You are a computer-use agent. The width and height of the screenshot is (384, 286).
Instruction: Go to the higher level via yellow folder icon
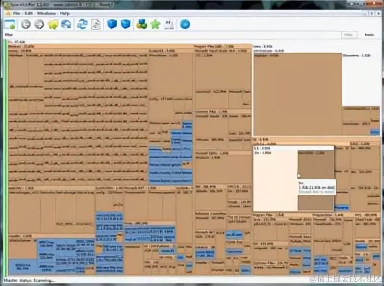(x=53, y=24)
